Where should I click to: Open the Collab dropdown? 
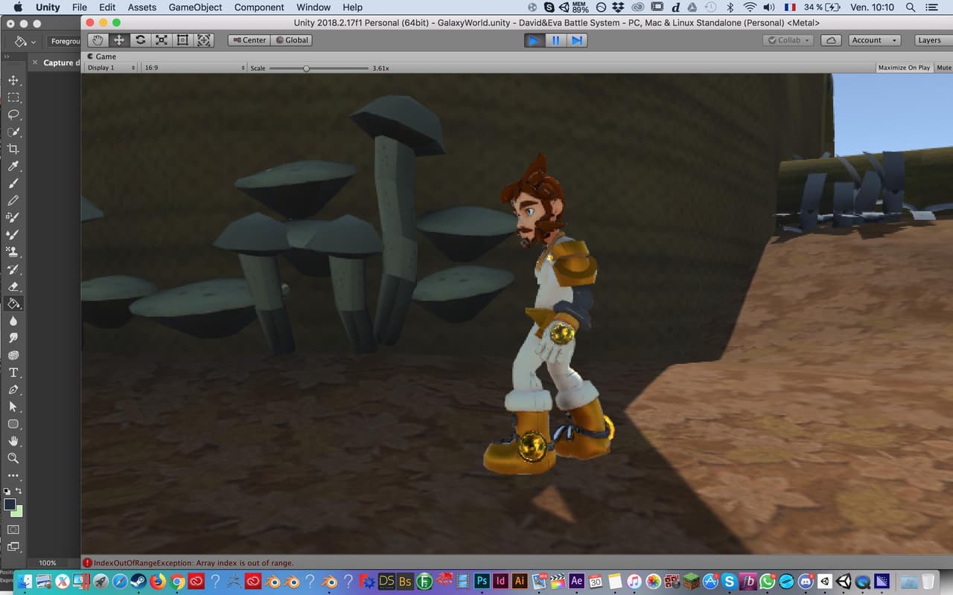788,40
